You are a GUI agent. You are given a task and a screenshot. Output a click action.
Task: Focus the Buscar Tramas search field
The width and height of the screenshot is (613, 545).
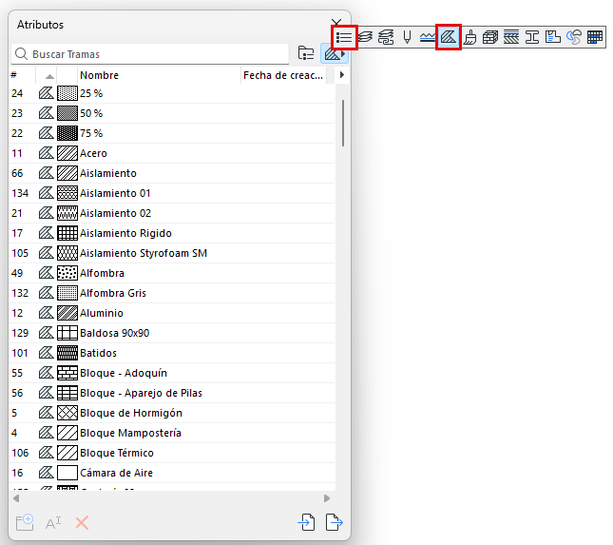(x=150, y=54)
